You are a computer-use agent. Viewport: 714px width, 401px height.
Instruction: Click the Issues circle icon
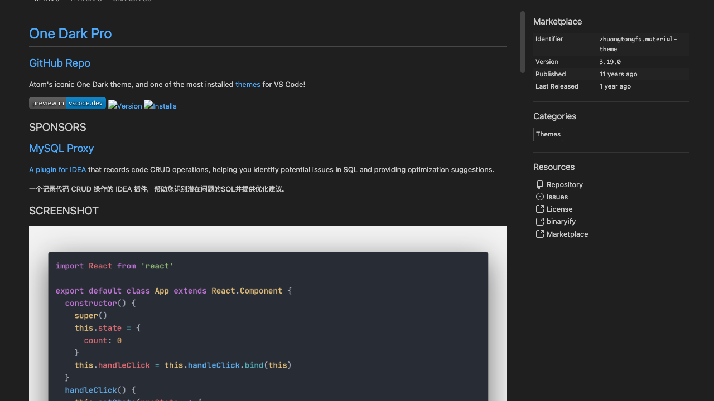click(539, 197)
